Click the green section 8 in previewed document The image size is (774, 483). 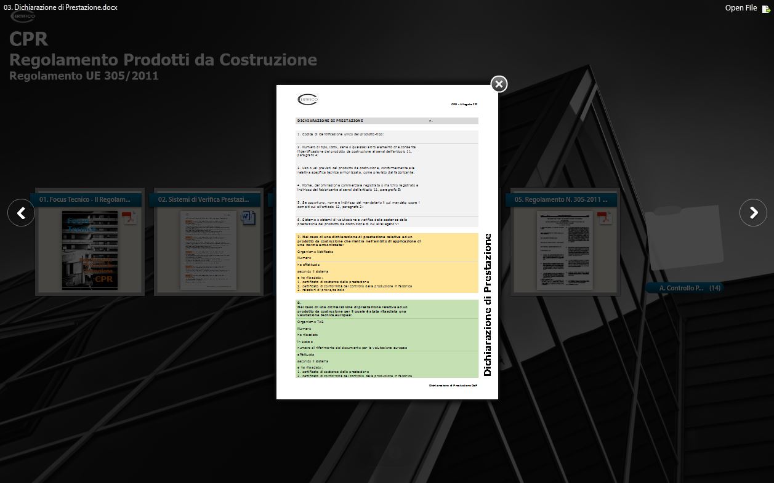coord(387,338)
